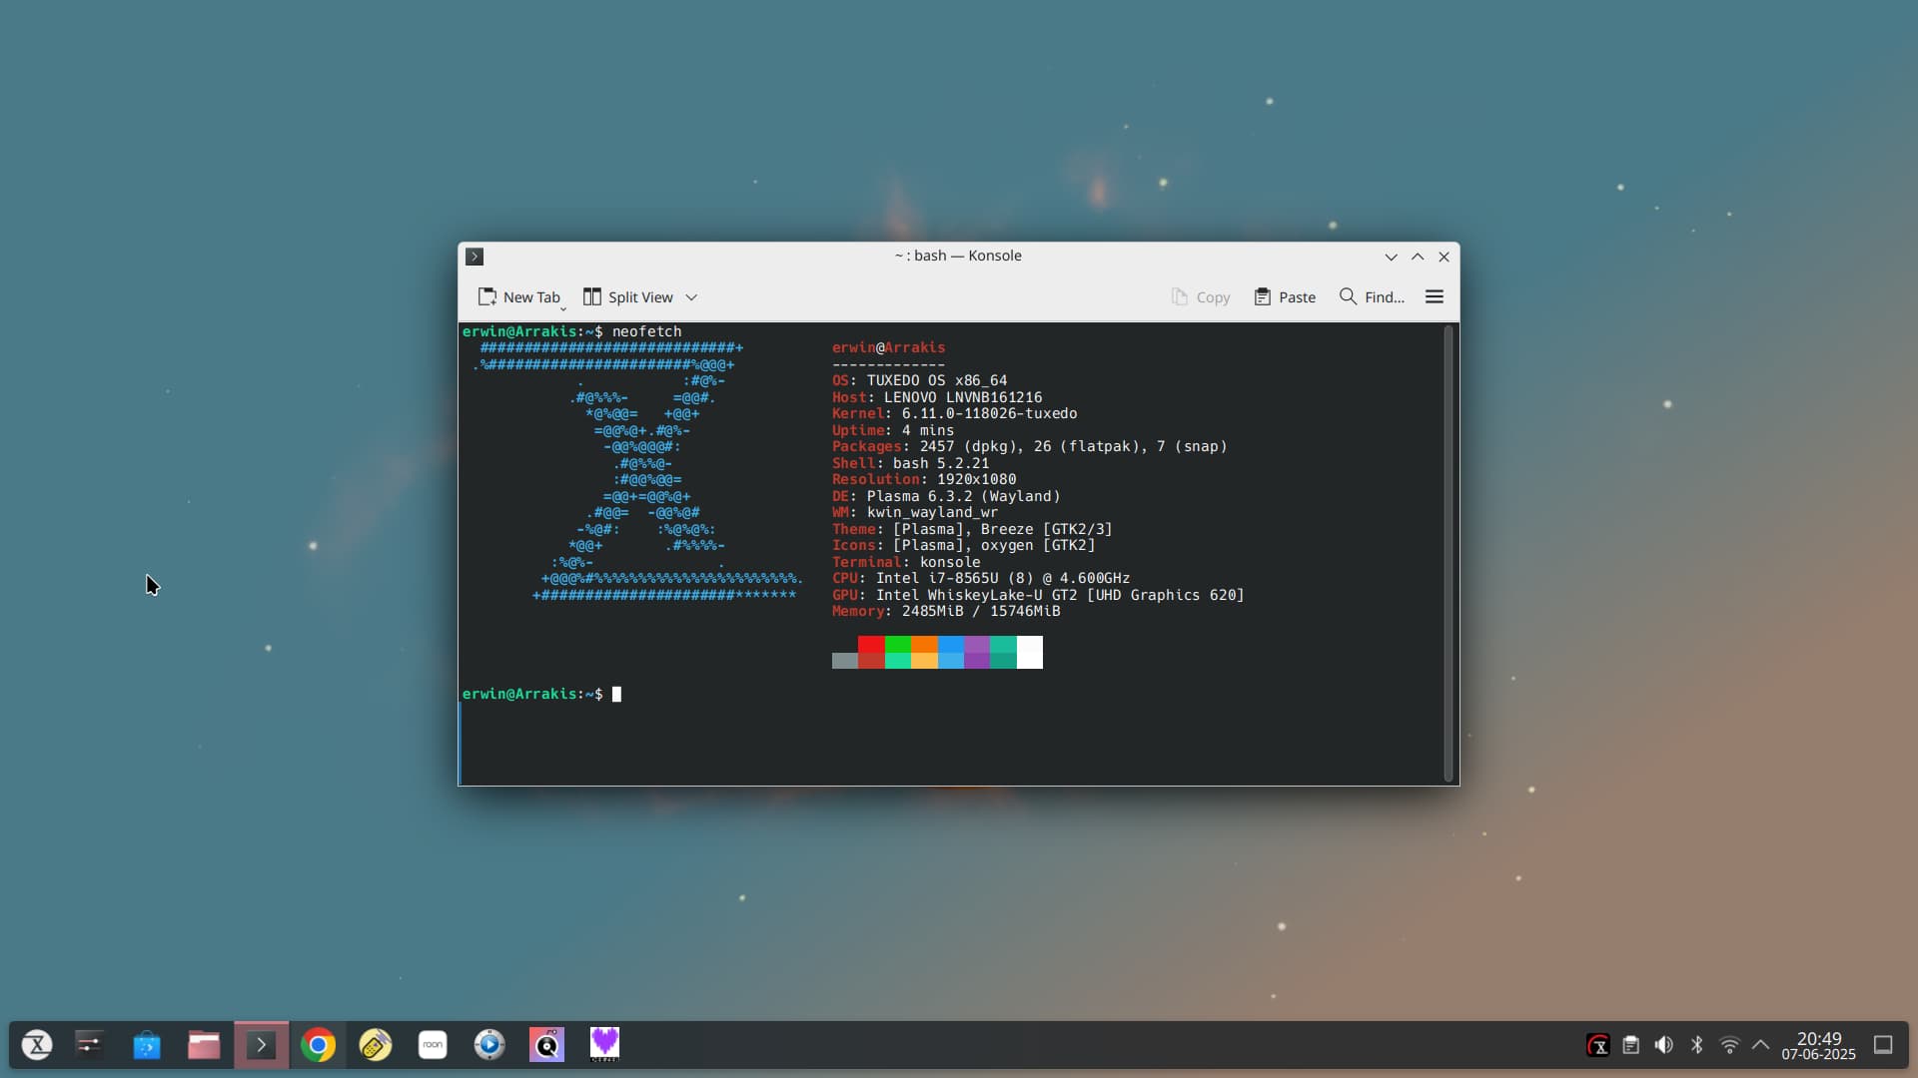The image size is (1918, 1078).
Task: Click the 'bash 5.2.21' shell text
Action: pos(941,463)
